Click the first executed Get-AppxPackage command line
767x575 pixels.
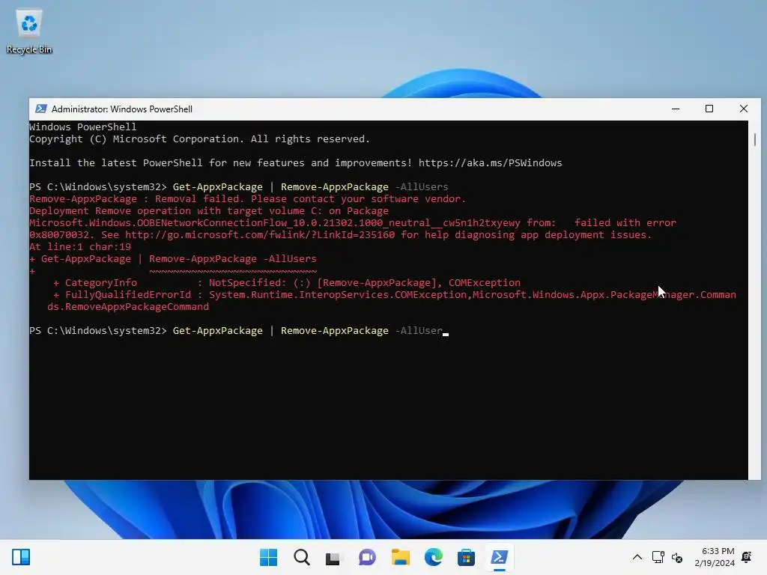[x=239, y=186]
